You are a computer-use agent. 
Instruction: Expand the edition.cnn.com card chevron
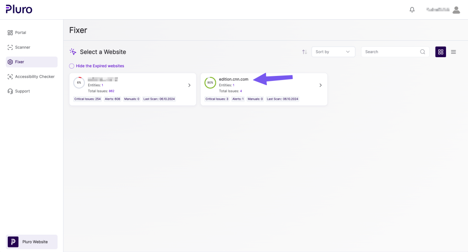click(x=320, y=86)
